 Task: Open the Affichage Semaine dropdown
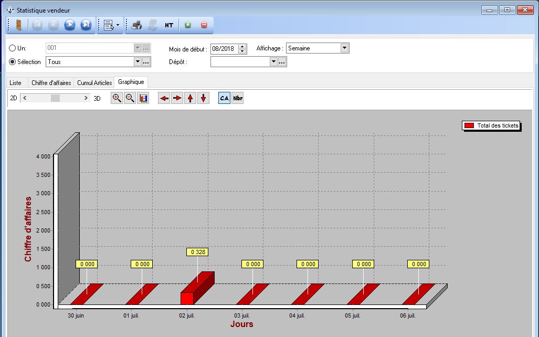point(345,48)
